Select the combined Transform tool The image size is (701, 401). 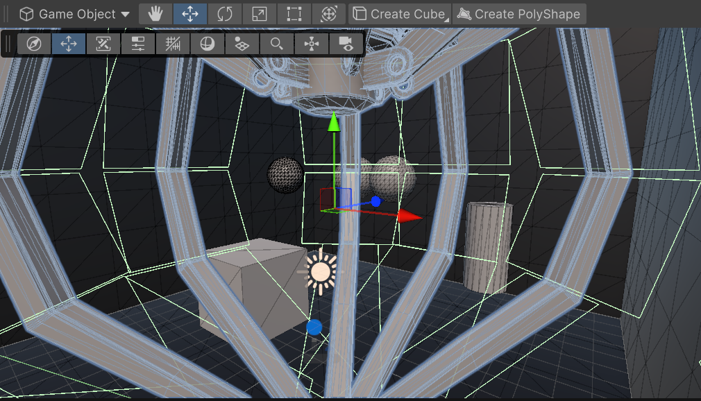[x=328, y=14]
